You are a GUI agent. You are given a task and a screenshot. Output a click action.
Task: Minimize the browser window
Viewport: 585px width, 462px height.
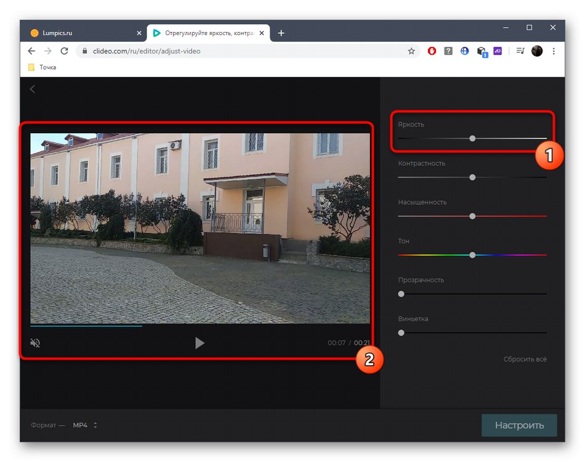506,28
